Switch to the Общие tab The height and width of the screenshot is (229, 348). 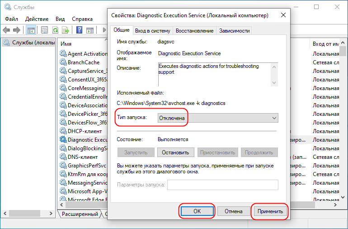pos(122,30)
